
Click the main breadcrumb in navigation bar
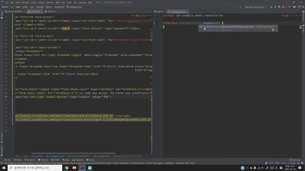[18, 7]
